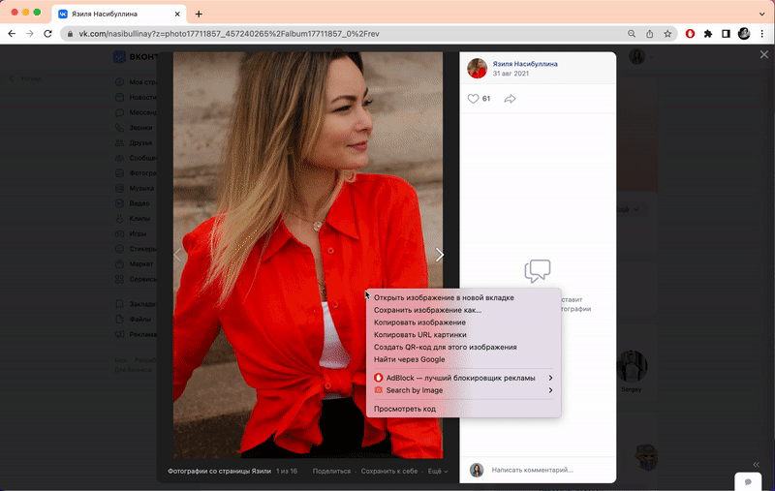Open Видео in the left sidebar
The image size is (775, 491).
coord(133,203)
